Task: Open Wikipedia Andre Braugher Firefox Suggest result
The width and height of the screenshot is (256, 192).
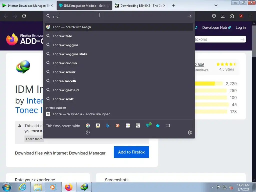Action: (x=119, y=114)
